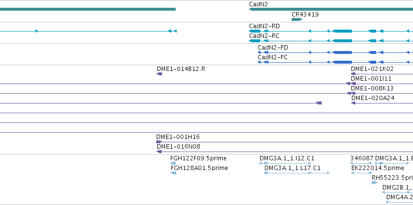The image size is (413, 205).
Task: Select the FGH128A01.5prime EST glyph
Action: [x=173, y=173]
